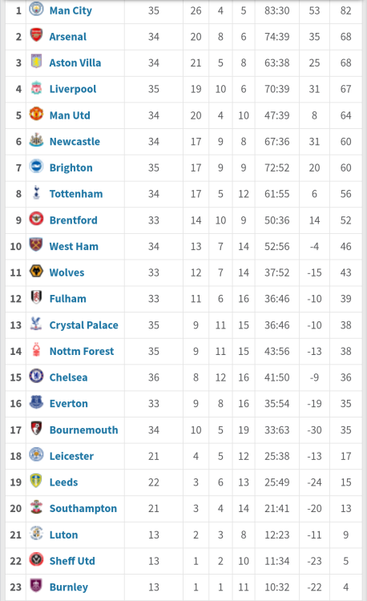Open Crystal Palace team link
The image size is (367, 601).
[x=84, y=325]
